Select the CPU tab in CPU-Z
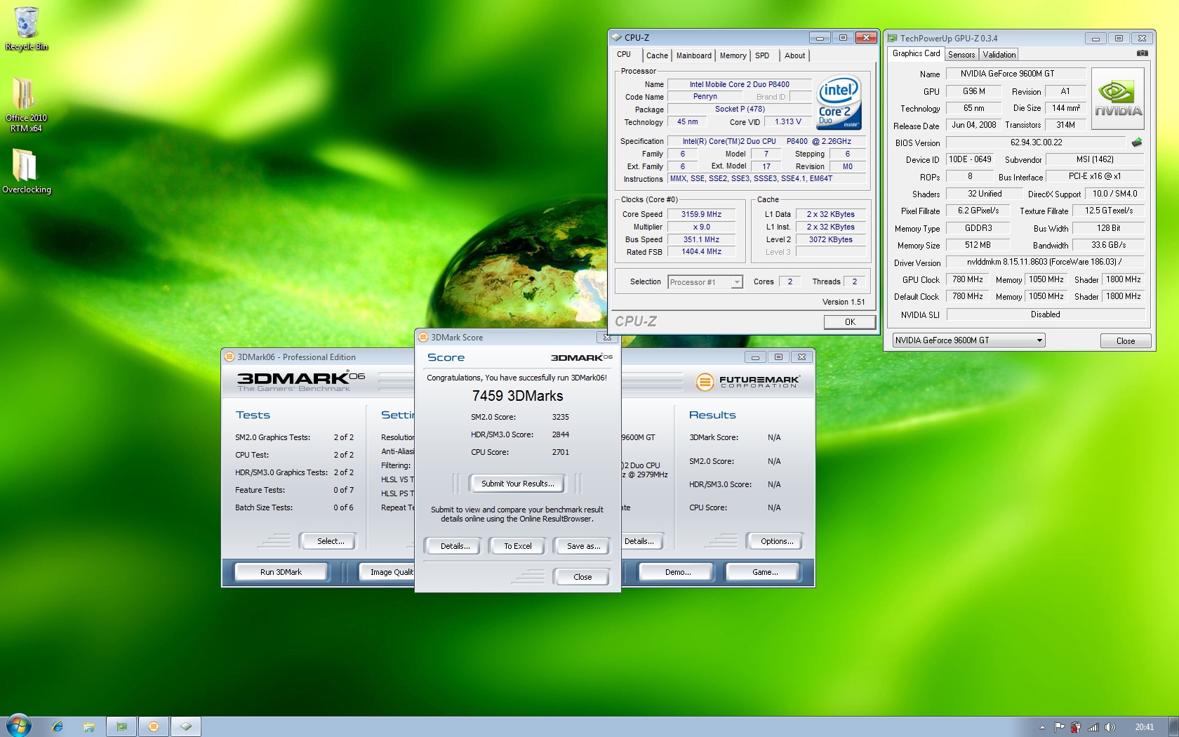Image resolution: width=1179 pixels, height=737 pixels. (624, 54)
